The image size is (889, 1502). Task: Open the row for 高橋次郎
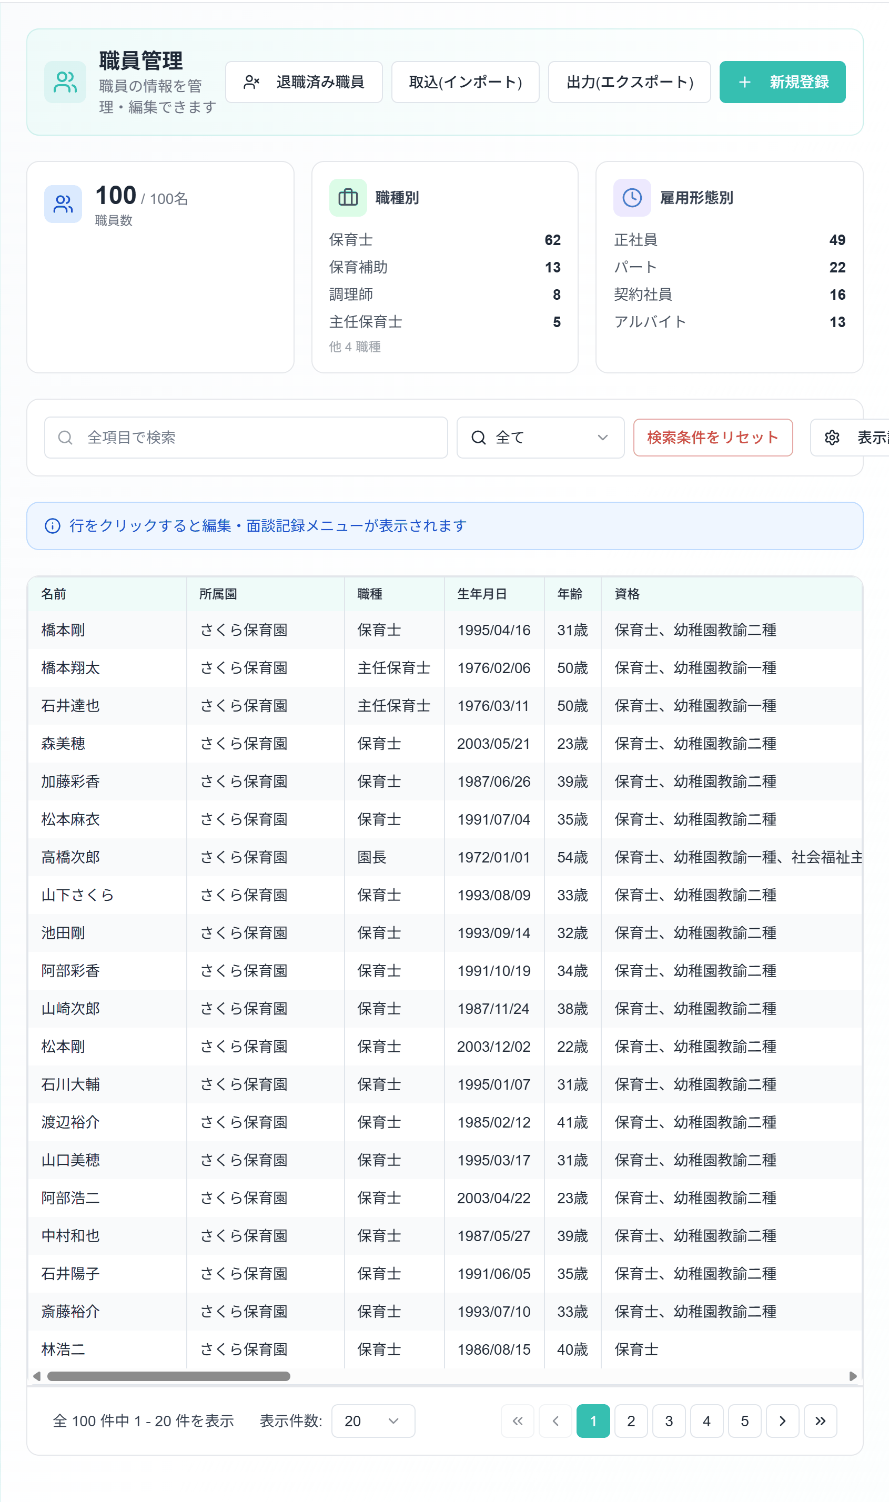[445, 857]
